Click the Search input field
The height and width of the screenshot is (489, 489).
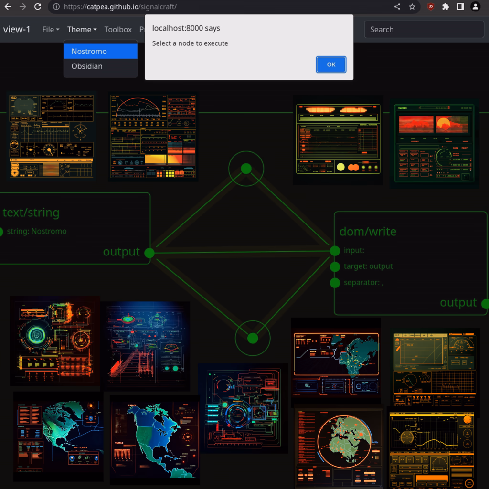coord(424,30)
